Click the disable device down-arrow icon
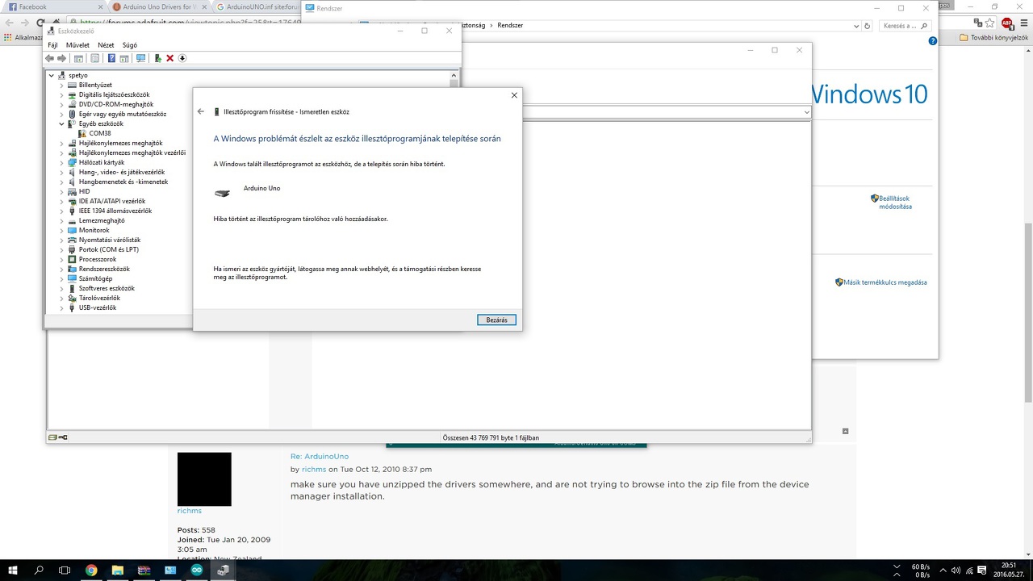Screen dimensions: 1033x581 (x=182, y=58)
